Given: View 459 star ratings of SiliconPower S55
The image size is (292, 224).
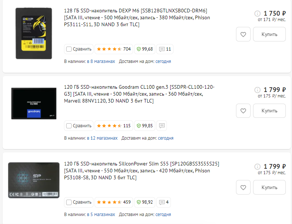Looking at the screenshot, I should coord(114,202).
